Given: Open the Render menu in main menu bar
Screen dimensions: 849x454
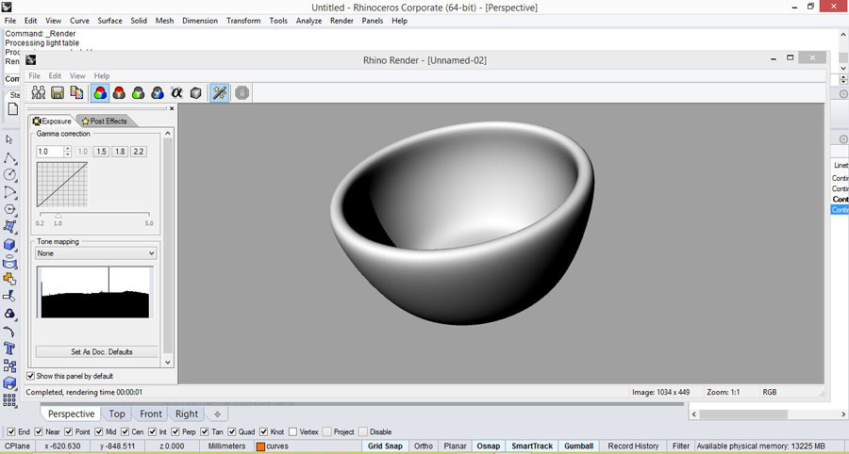Looking at the screenshot, I should pos(341,21).
